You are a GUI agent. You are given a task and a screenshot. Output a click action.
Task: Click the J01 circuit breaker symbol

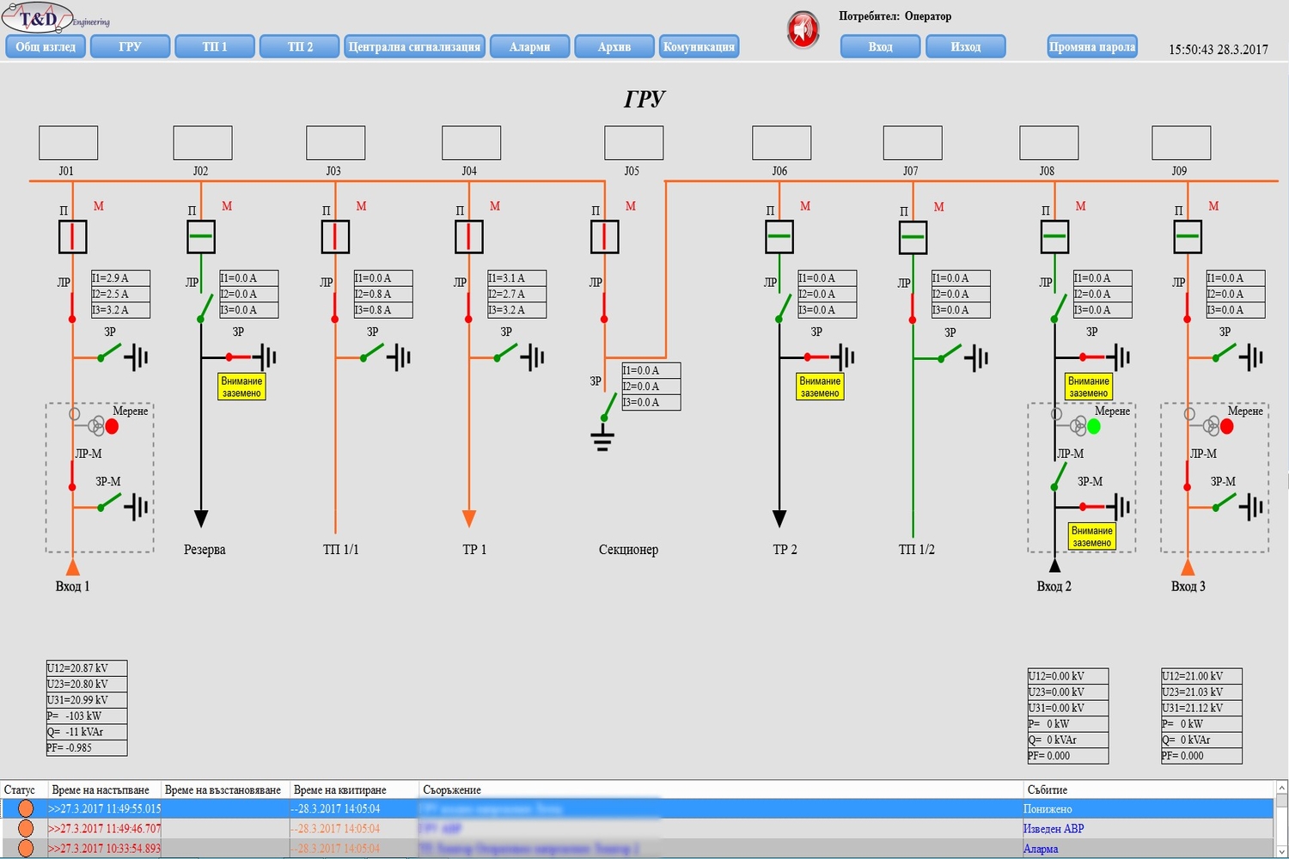[x=73, y=236]
